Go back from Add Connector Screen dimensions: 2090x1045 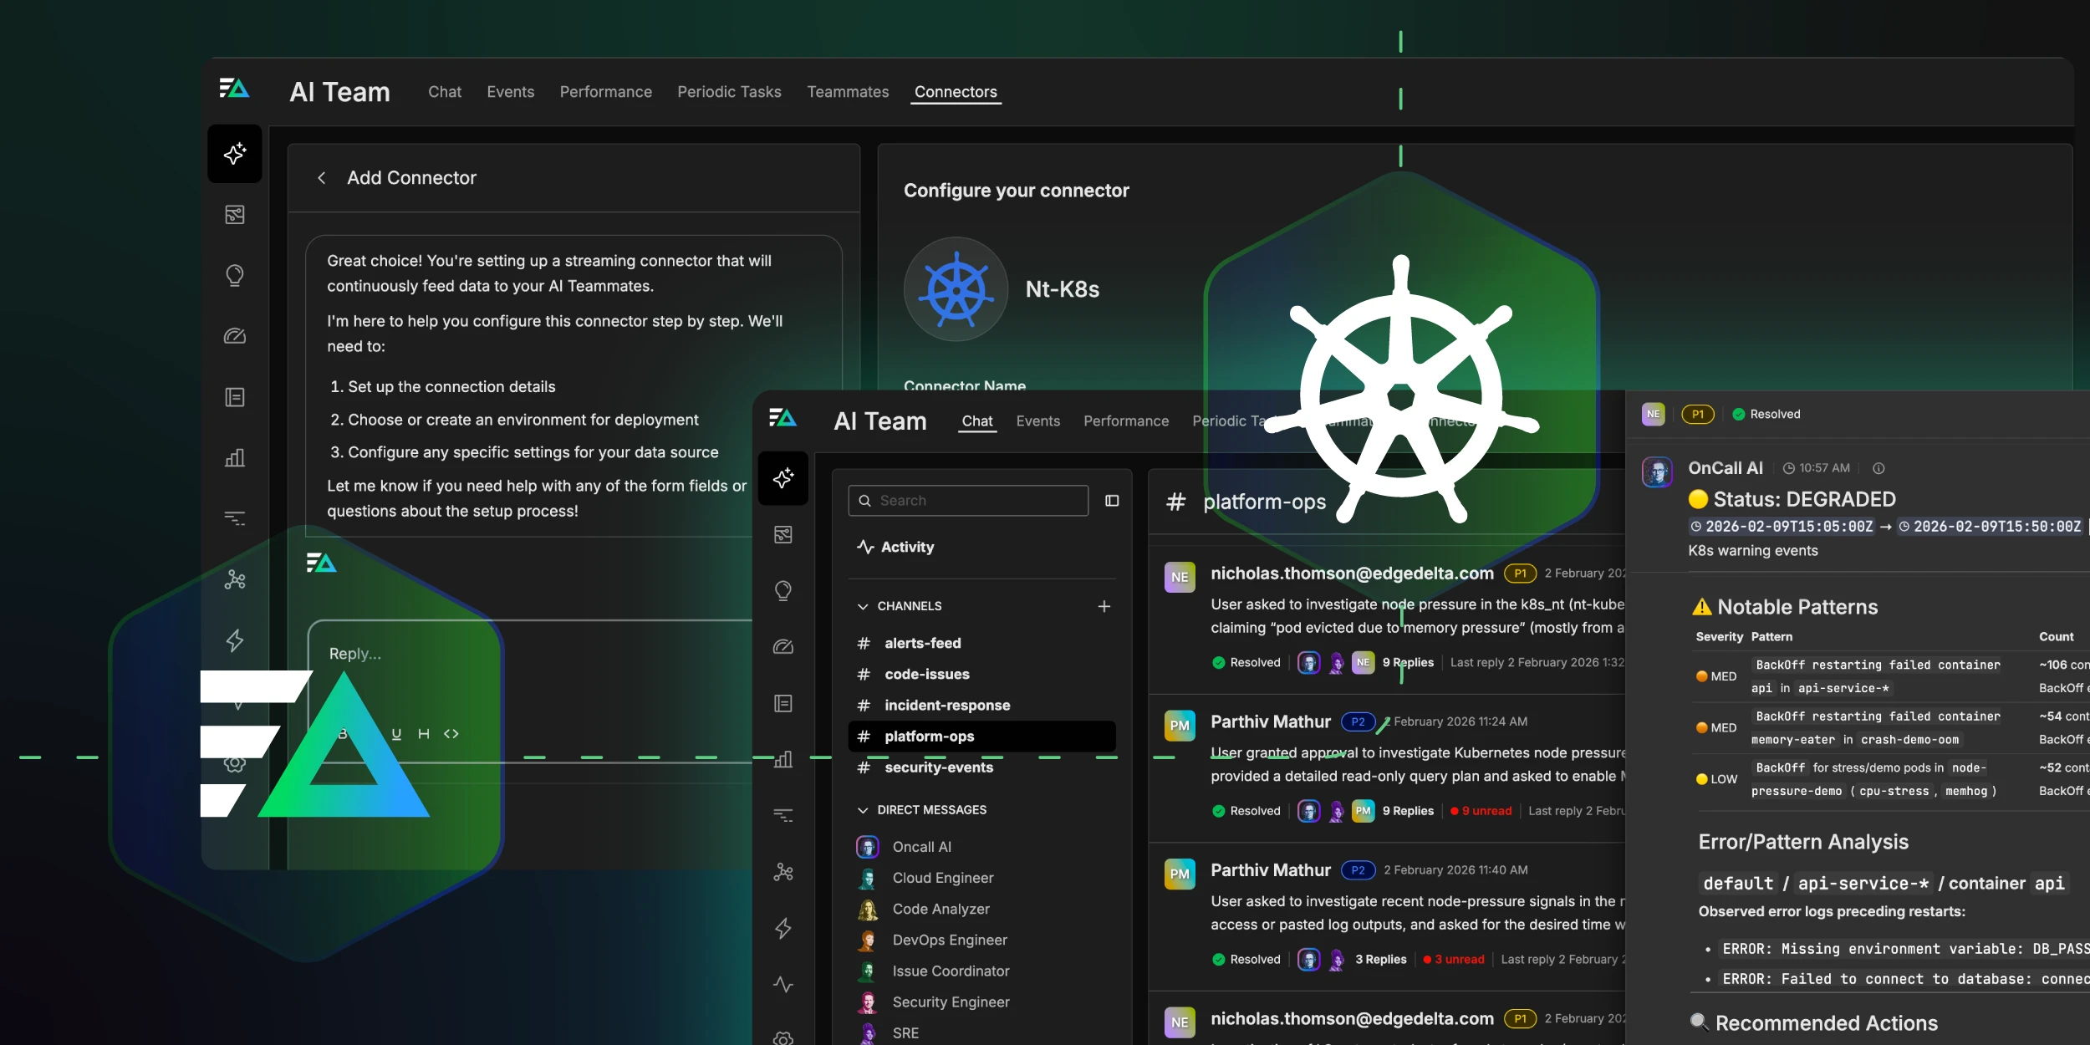point(324,177)
